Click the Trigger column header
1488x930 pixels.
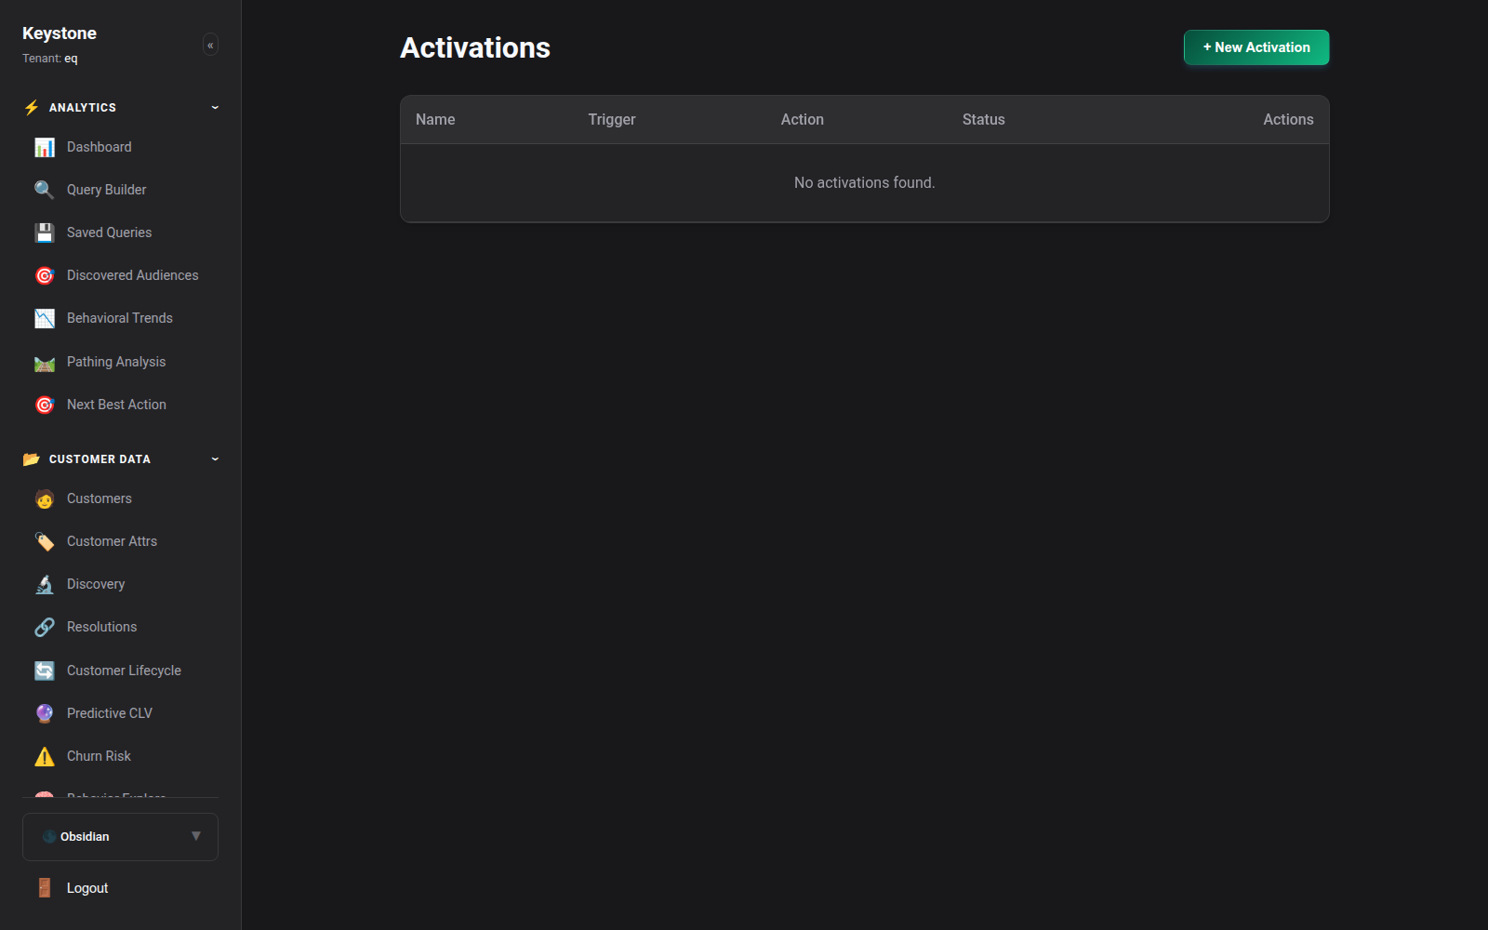tap(612, 120)
